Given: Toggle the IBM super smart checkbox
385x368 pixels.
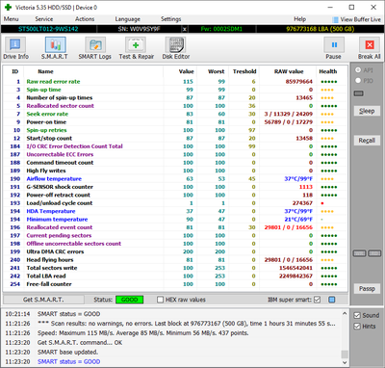Looking at the screenshot, I should 317,300.
